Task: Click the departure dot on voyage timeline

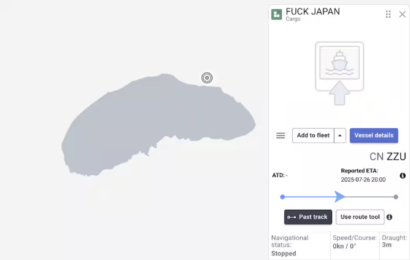Action: tap(282, 197)
